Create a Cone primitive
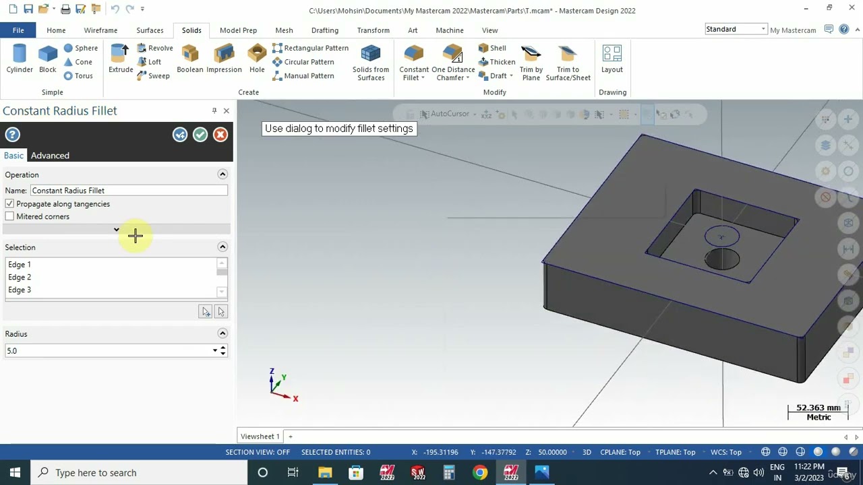The image size is (863, 485). coord(78,62)
